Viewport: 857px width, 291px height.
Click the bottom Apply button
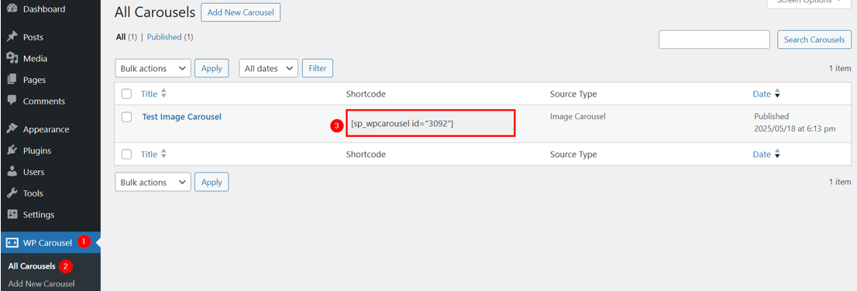coord(212,182)
